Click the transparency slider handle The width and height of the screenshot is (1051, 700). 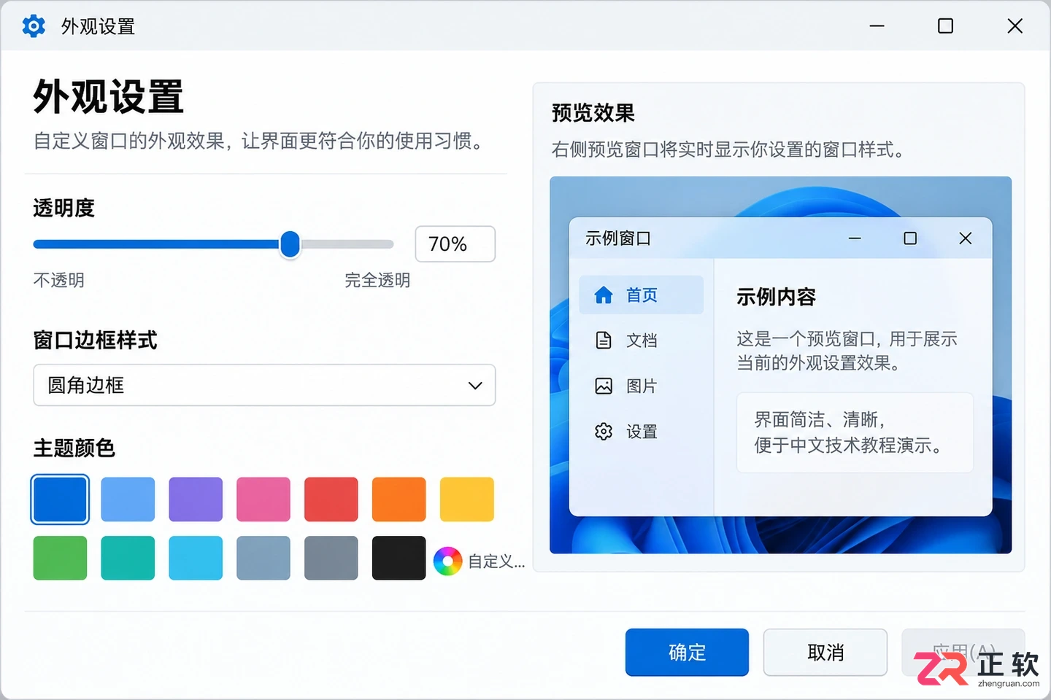point(290,244)
